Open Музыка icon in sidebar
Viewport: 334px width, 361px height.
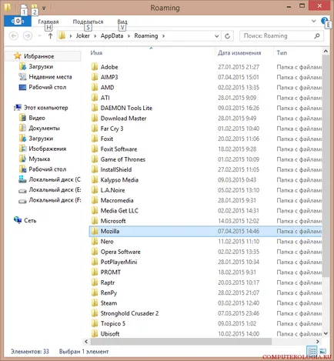click(22, 159)
